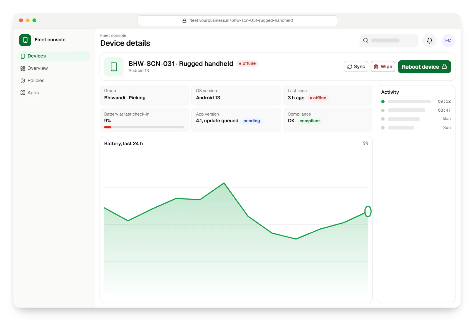The width and height of the screenshot is (474, 321).
Task: Click the Devices phone icon in sidebar
Action: pyautogui.click(x=23, y=56)
